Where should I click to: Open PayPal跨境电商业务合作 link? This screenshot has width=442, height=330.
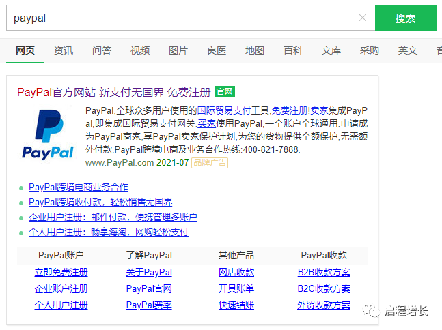tap(79, 187)
